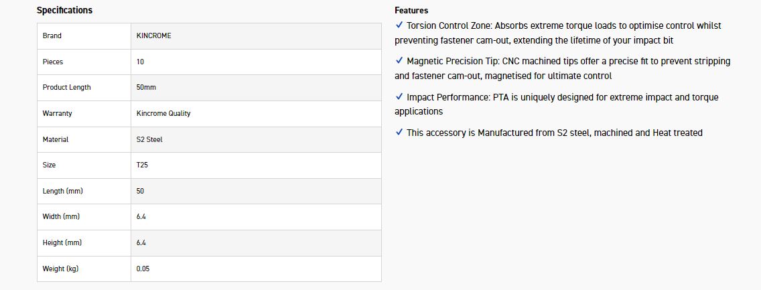Click the Warranty row label

pos(57,113)
